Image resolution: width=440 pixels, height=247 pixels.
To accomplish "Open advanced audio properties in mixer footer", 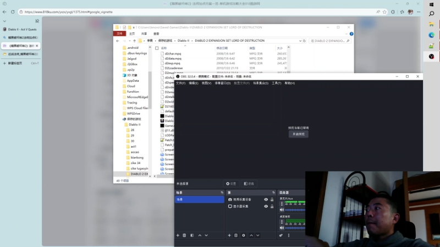I will pos(281,235).
